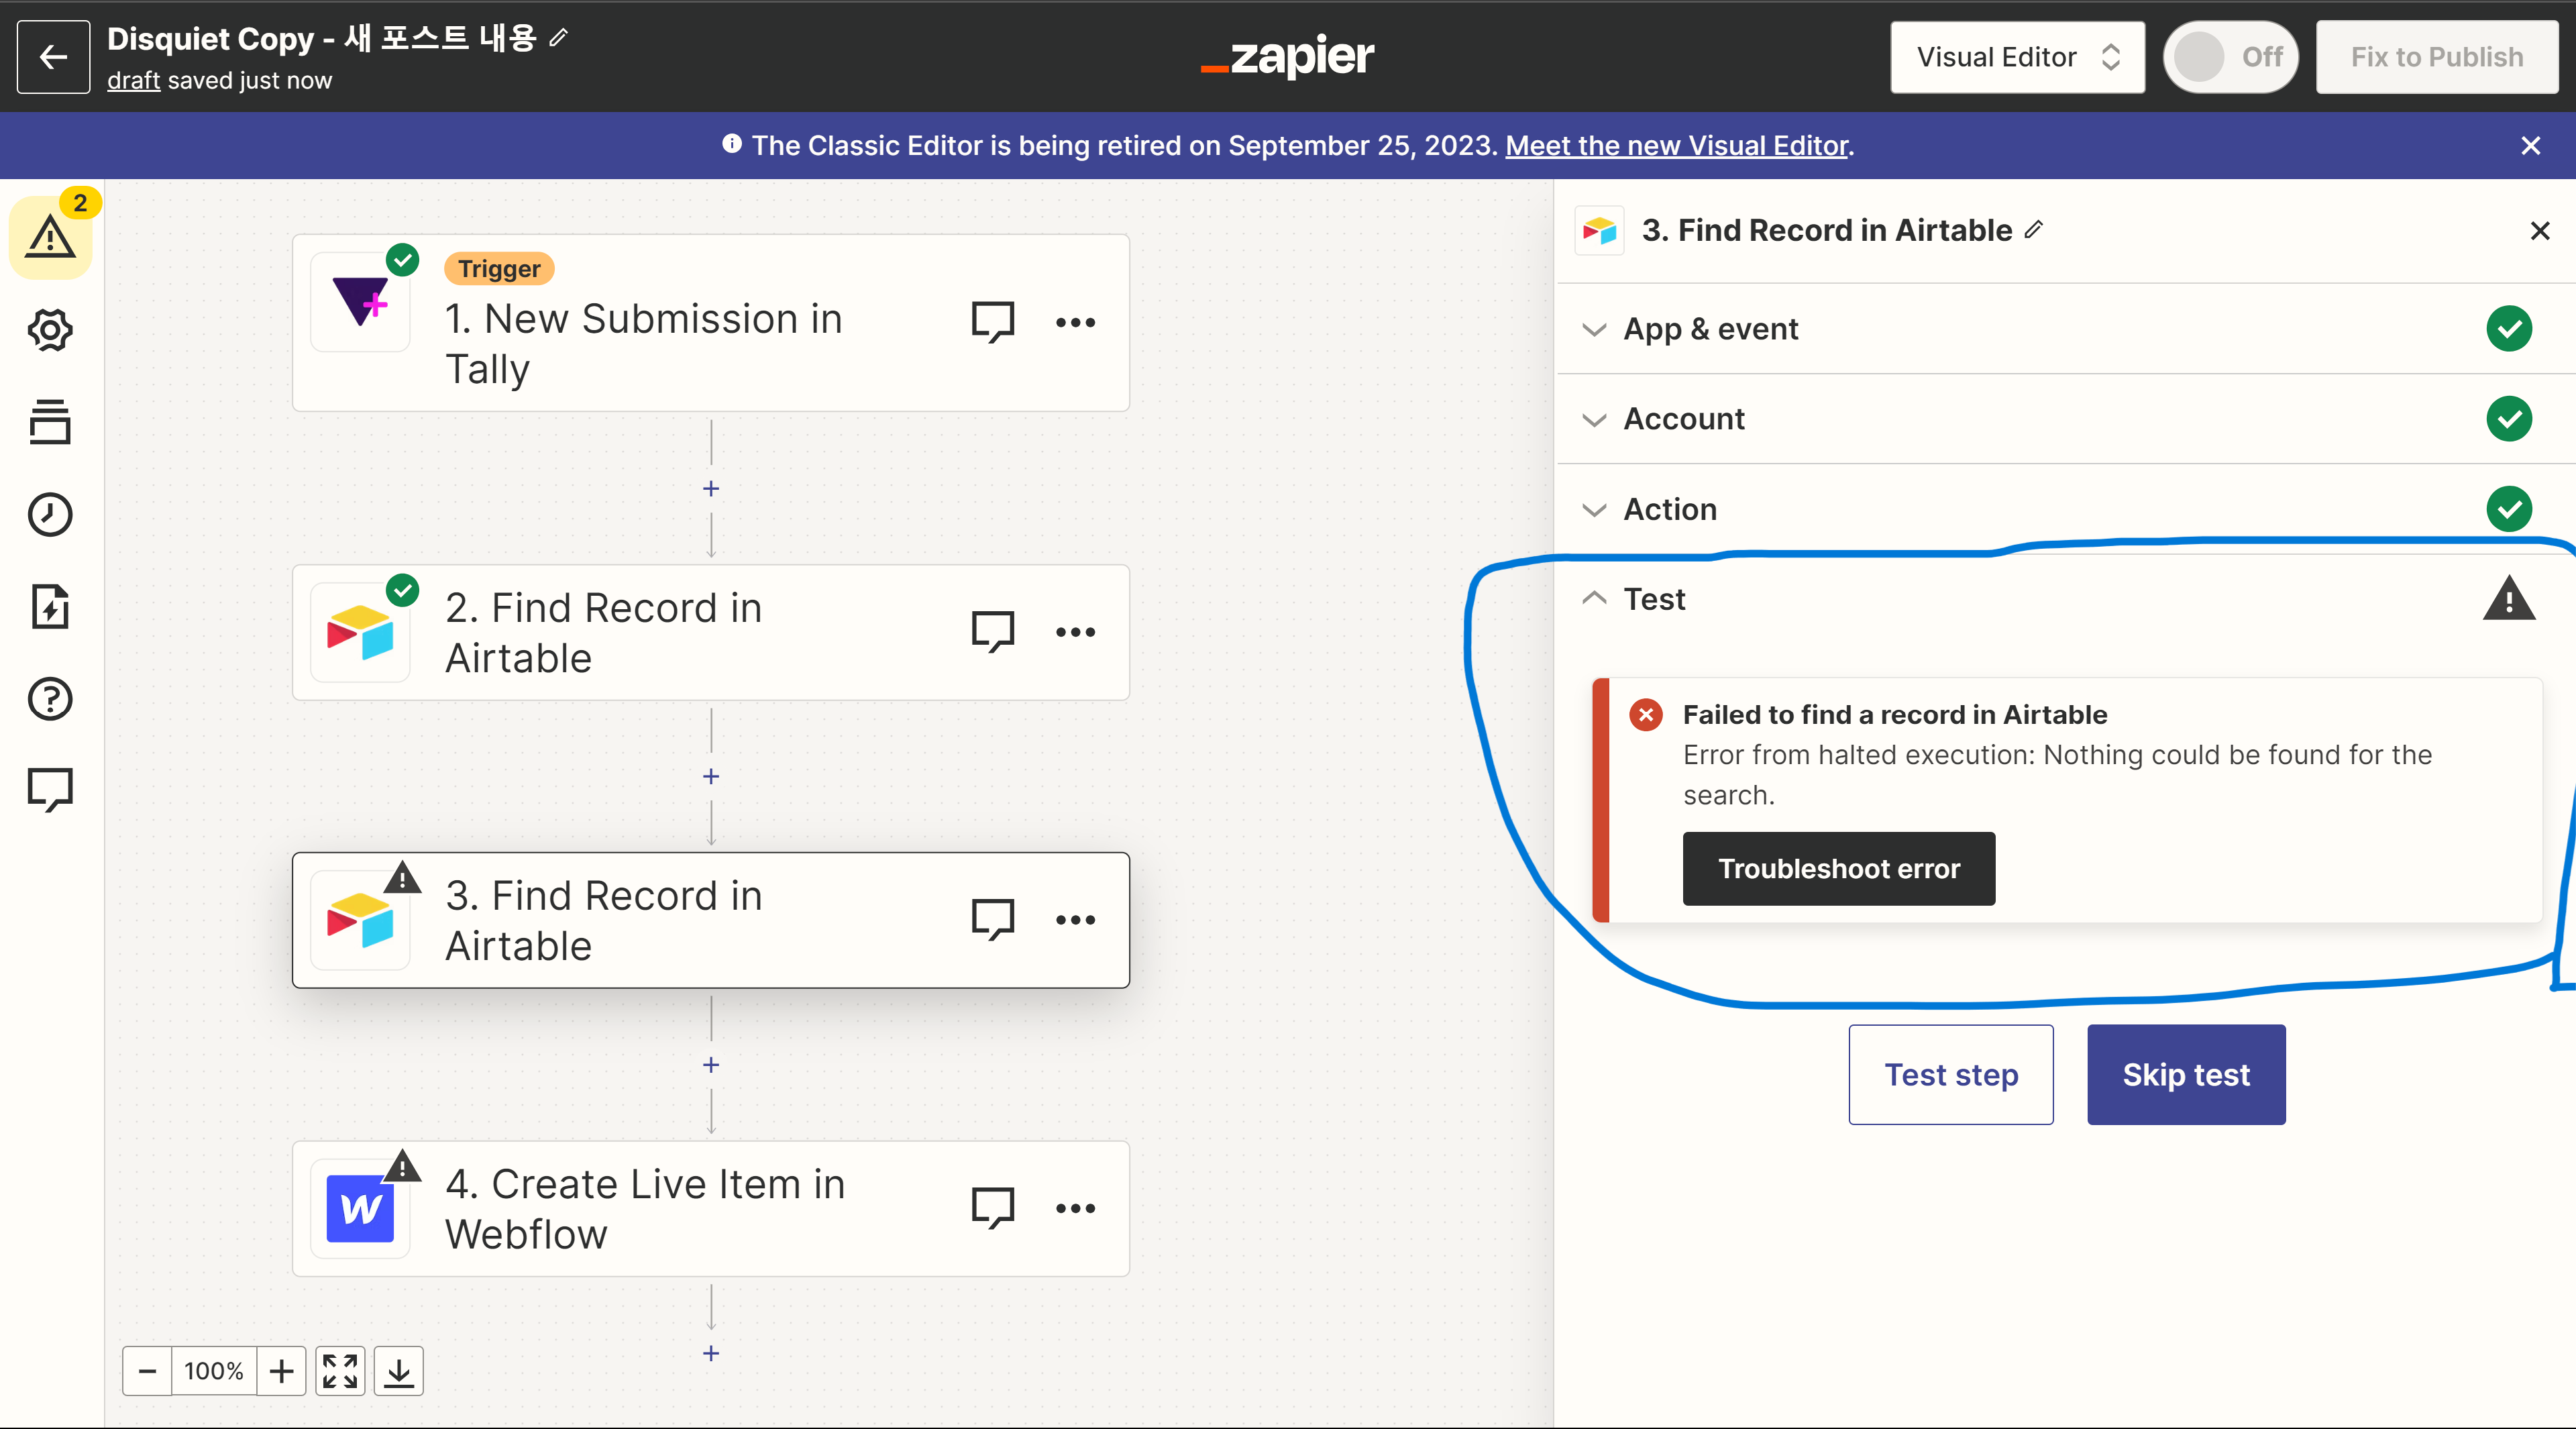Image resolution: width=2576 pixels, height=1429 pixels.
Task: Add a step after step 2
Action: coord(711,776)
